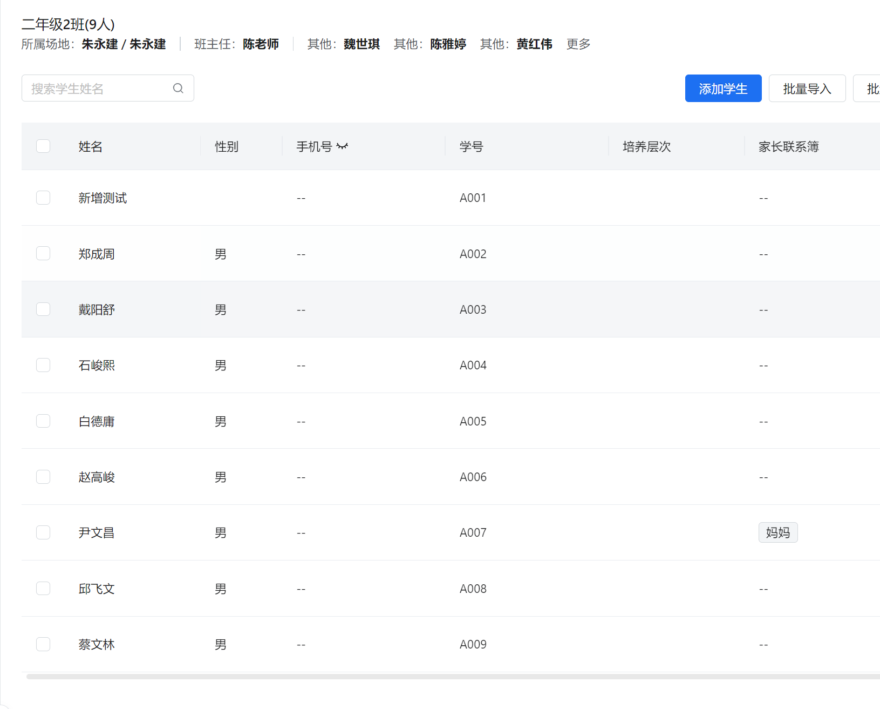Click teacher name 陈雅婷
The height and width of the screenshot is (709, 880).
click(x=448, y=44)
